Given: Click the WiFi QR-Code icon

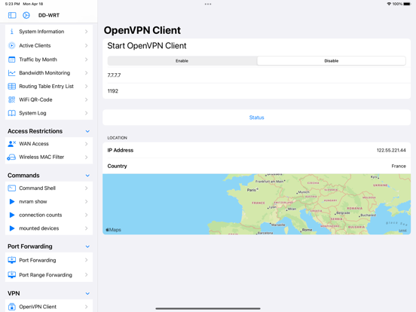Looking at the screenshot, I should [11, 99].
